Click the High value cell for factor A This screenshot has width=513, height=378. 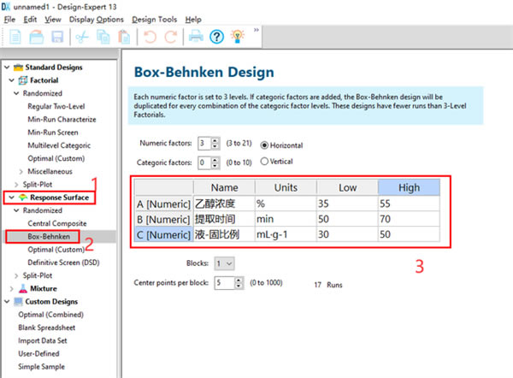pos(410,205)
